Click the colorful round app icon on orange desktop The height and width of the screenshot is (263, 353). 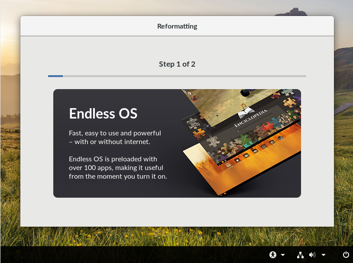(x=280, y=138)
